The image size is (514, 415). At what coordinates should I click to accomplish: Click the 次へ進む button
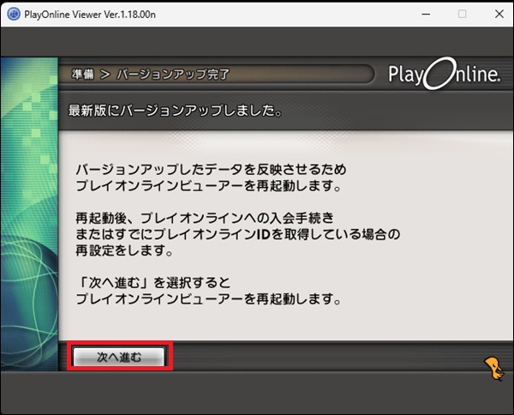(119, 356)
